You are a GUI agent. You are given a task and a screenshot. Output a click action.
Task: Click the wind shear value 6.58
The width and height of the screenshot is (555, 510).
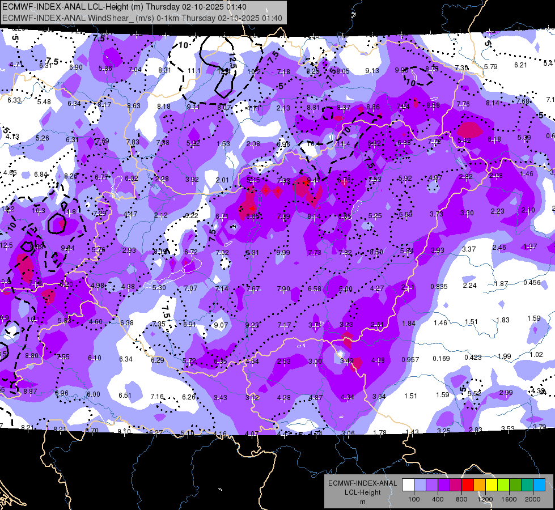tap(314, 289)
